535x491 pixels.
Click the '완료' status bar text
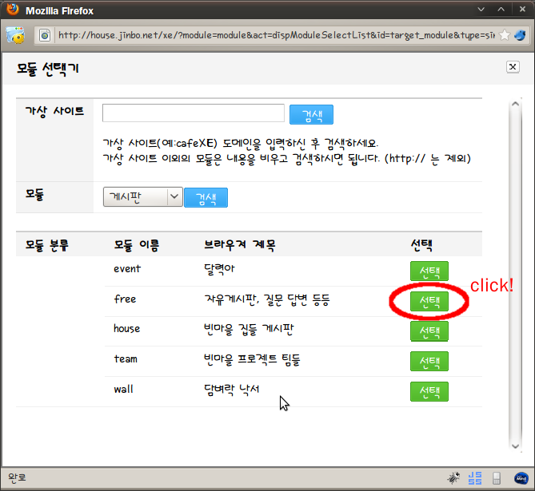tap(17, 477)
